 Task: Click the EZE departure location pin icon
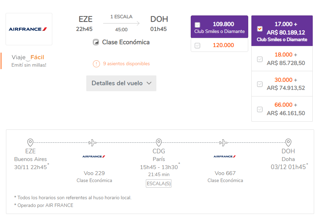pos(30,142)
